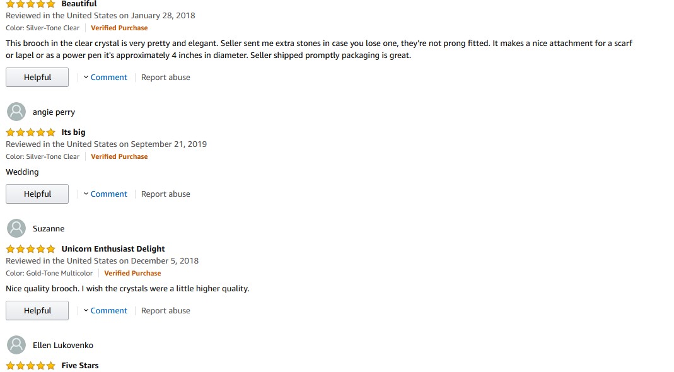Screen dimensions: 674x372
Task: Click Suzanne's profile avatar icon
Action: pyautogui.click(x=16, y=228)
